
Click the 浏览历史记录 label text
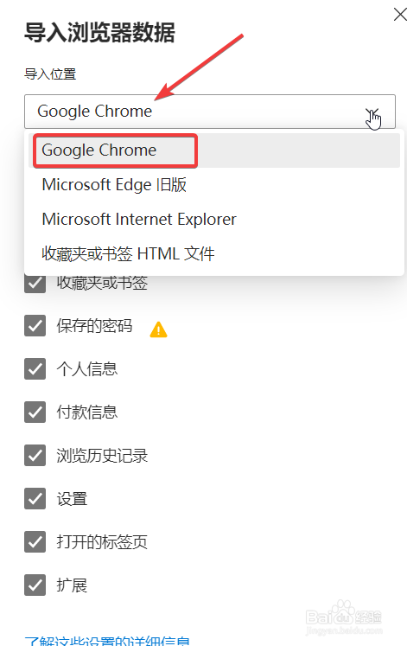102,456
